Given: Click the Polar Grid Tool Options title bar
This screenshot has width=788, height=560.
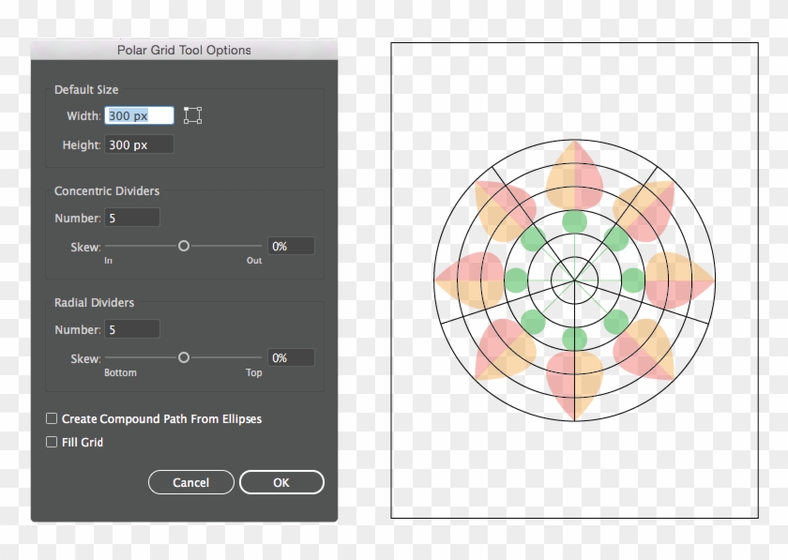Looking at the screenshot, I should (x=184, y=50).
